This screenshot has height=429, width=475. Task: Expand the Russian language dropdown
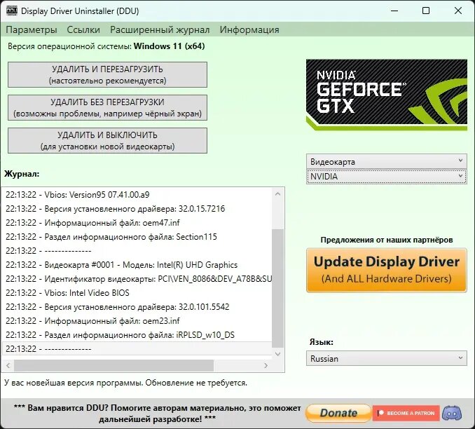[x=387, y=358]
